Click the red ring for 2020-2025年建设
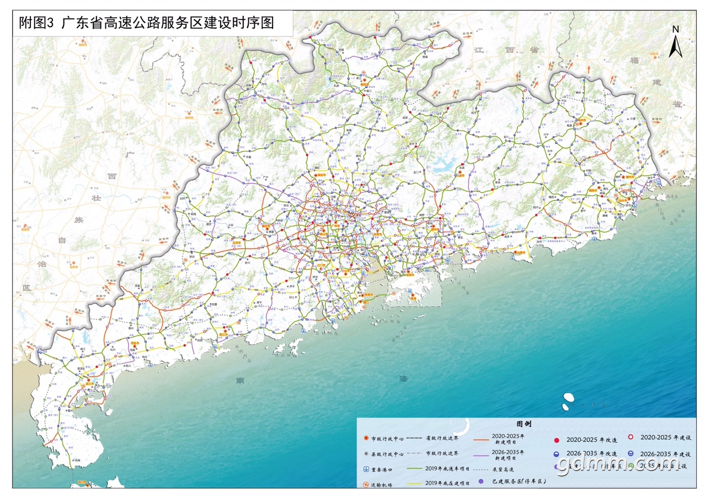Screen dimensions: 706x498 (630, 437)
